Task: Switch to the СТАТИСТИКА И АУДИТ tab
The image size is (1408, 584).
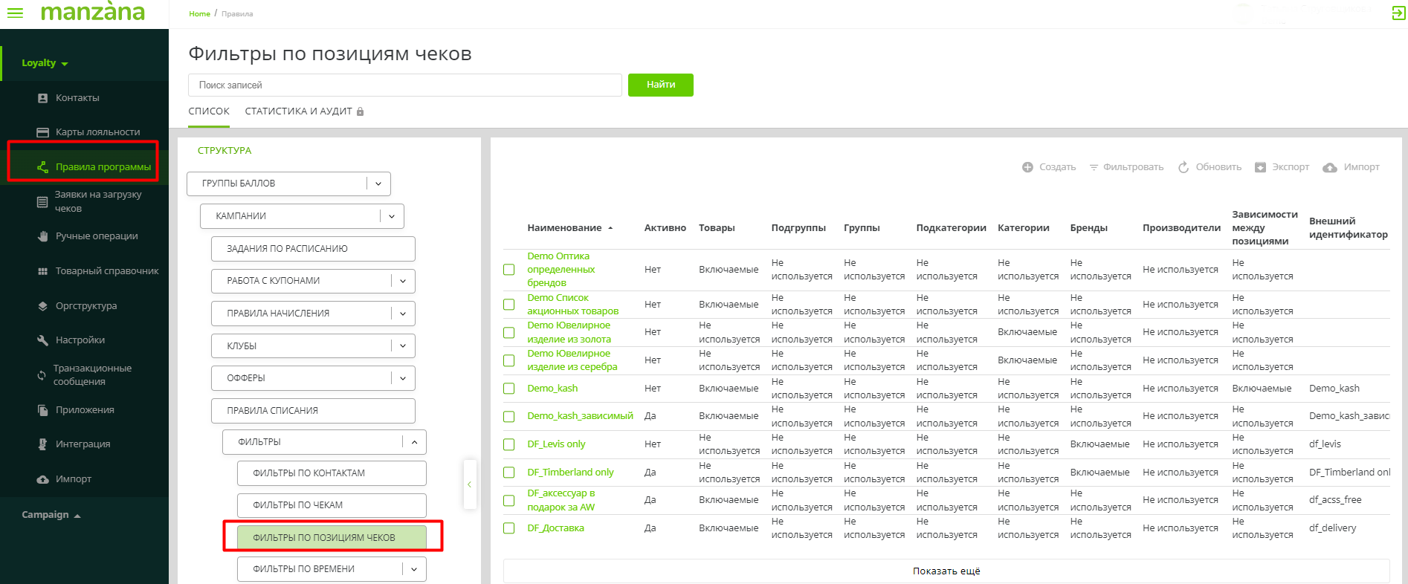Action: [298, 111]
